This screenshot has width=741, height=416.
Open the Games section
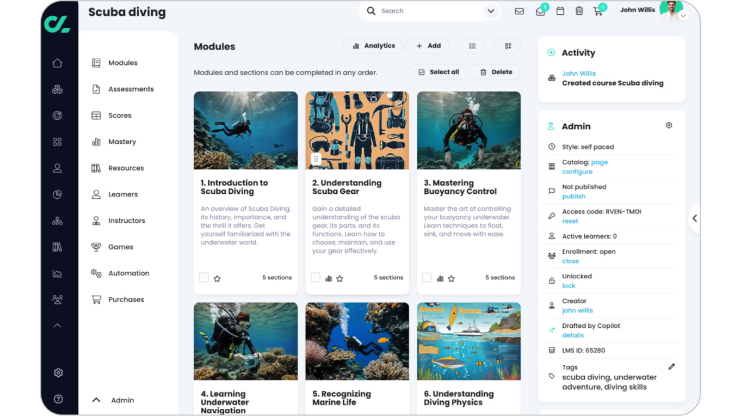click(x=120, y=247)
